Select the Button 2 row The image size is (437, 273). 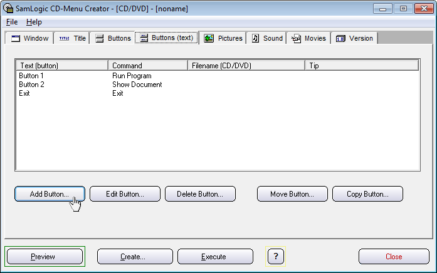click(x=218, y=85)
